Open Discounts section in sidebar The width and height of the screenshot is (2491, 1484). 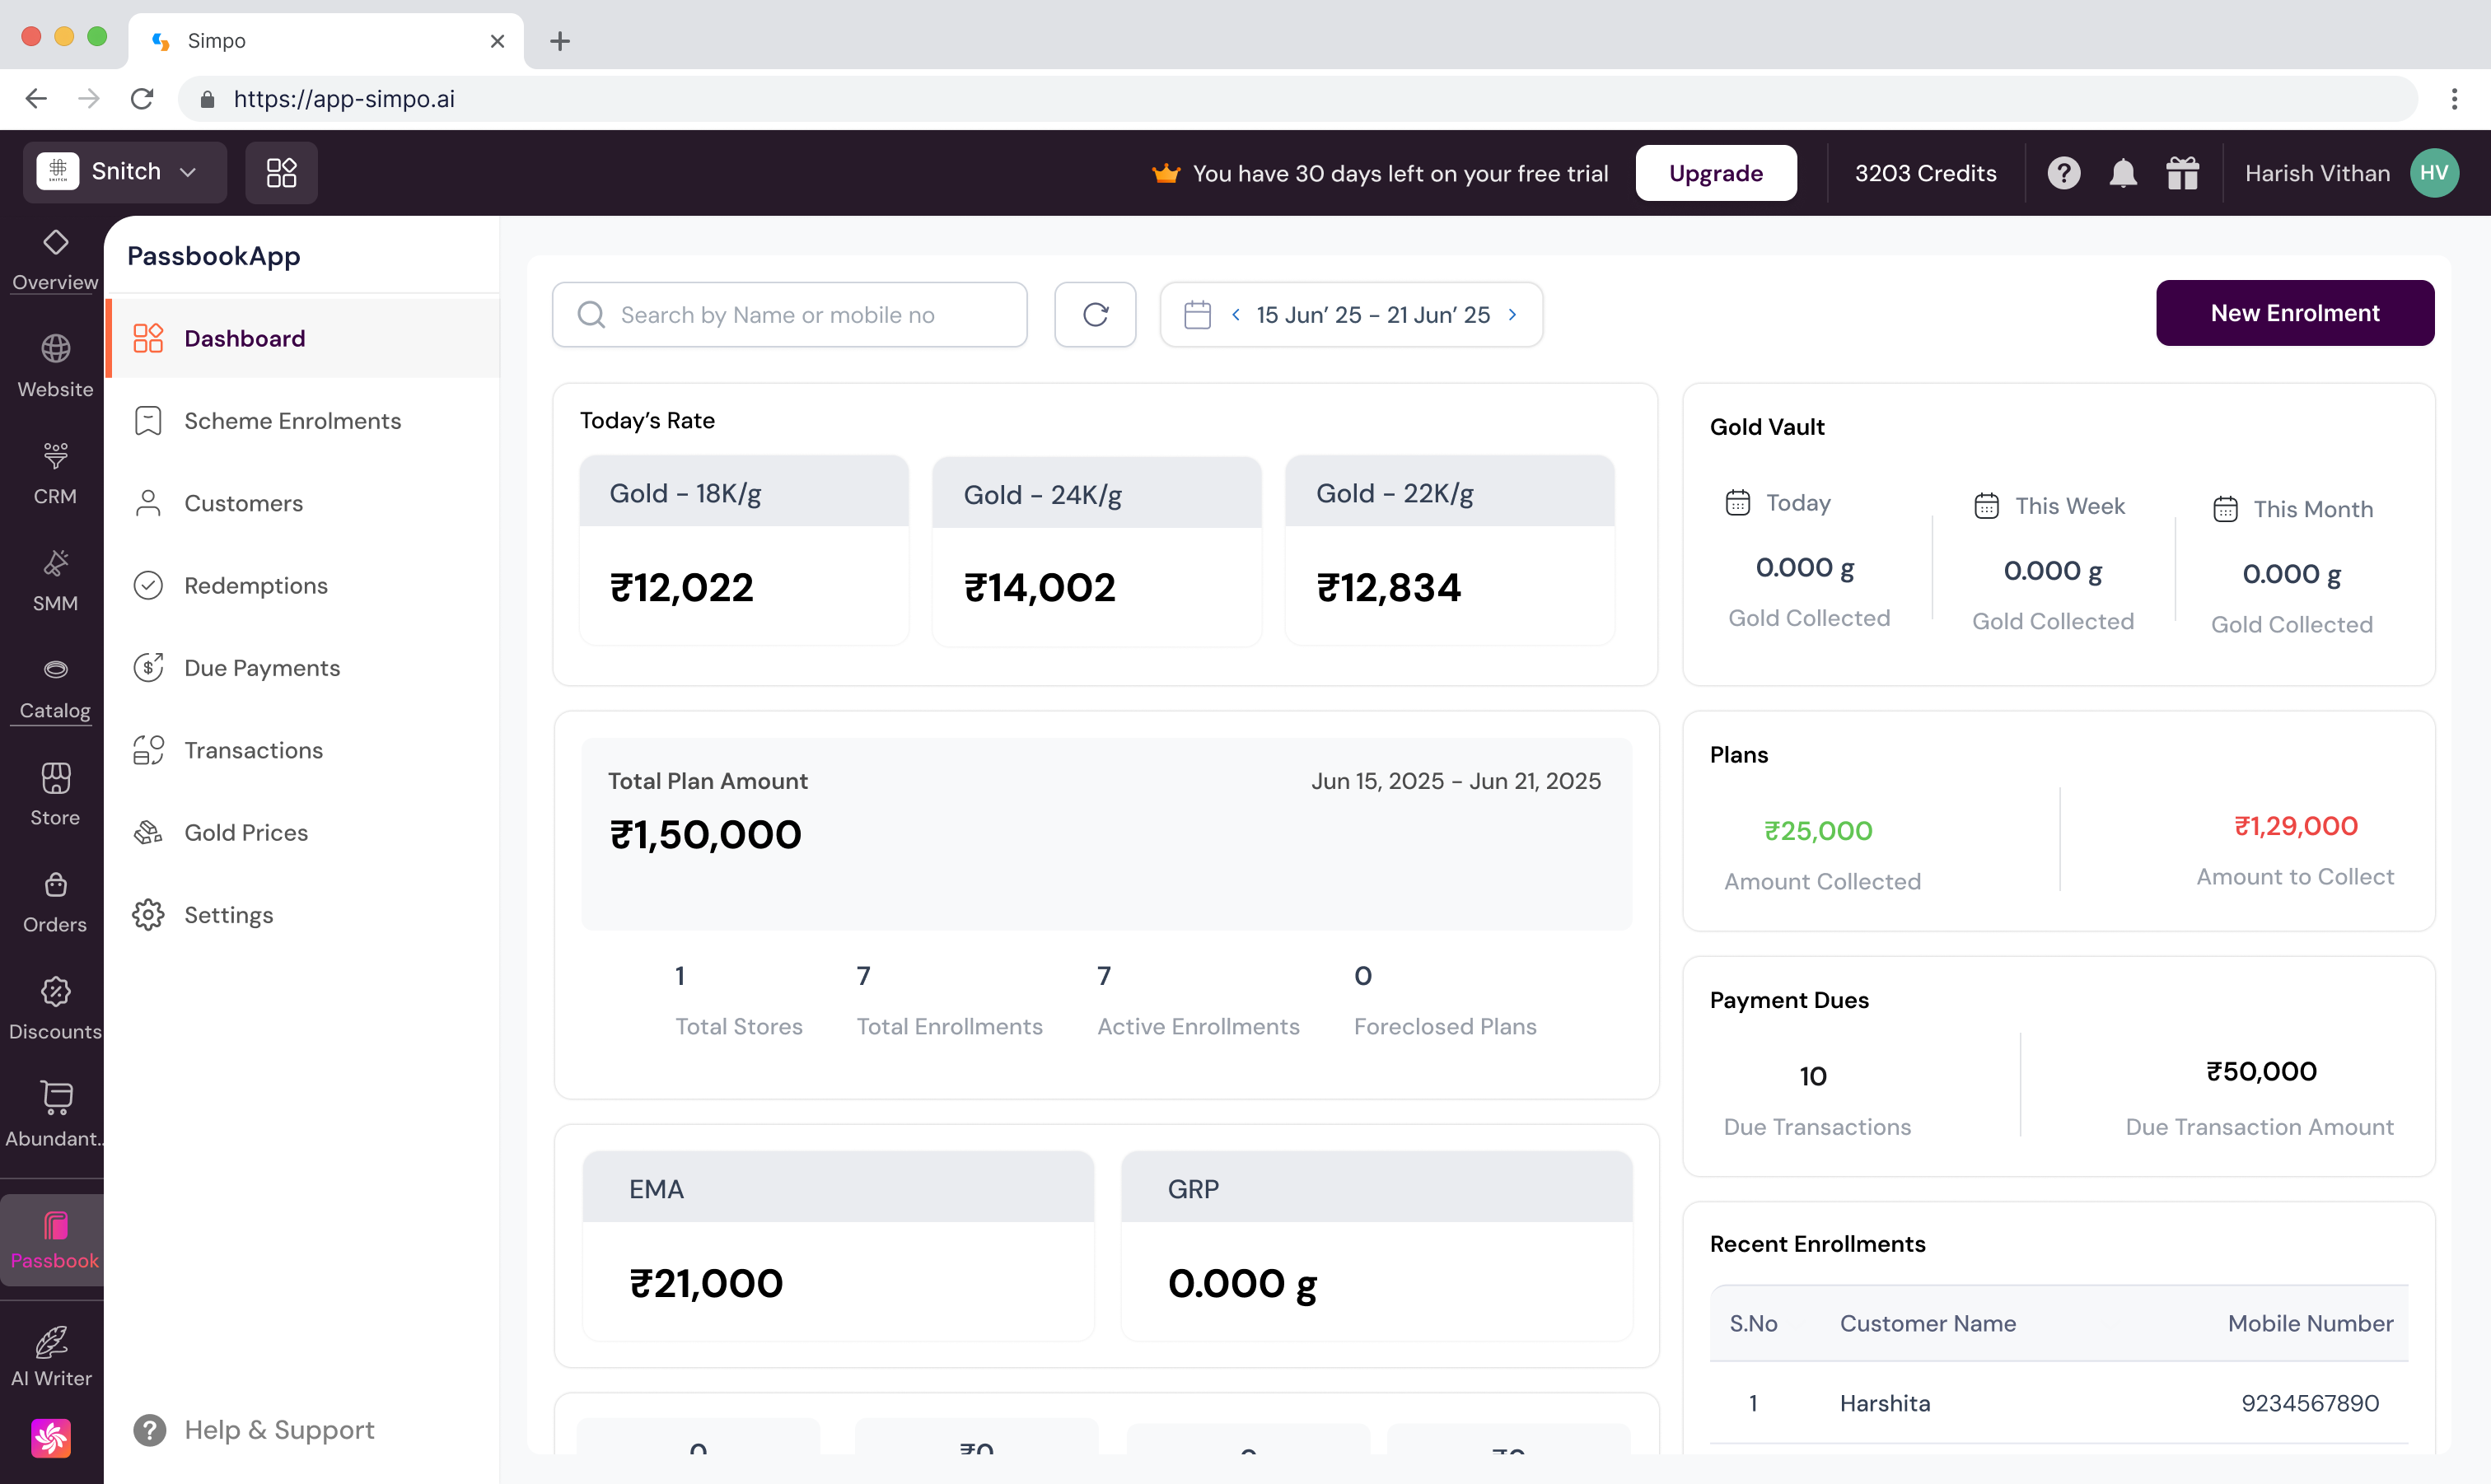tap(55, 1009)
